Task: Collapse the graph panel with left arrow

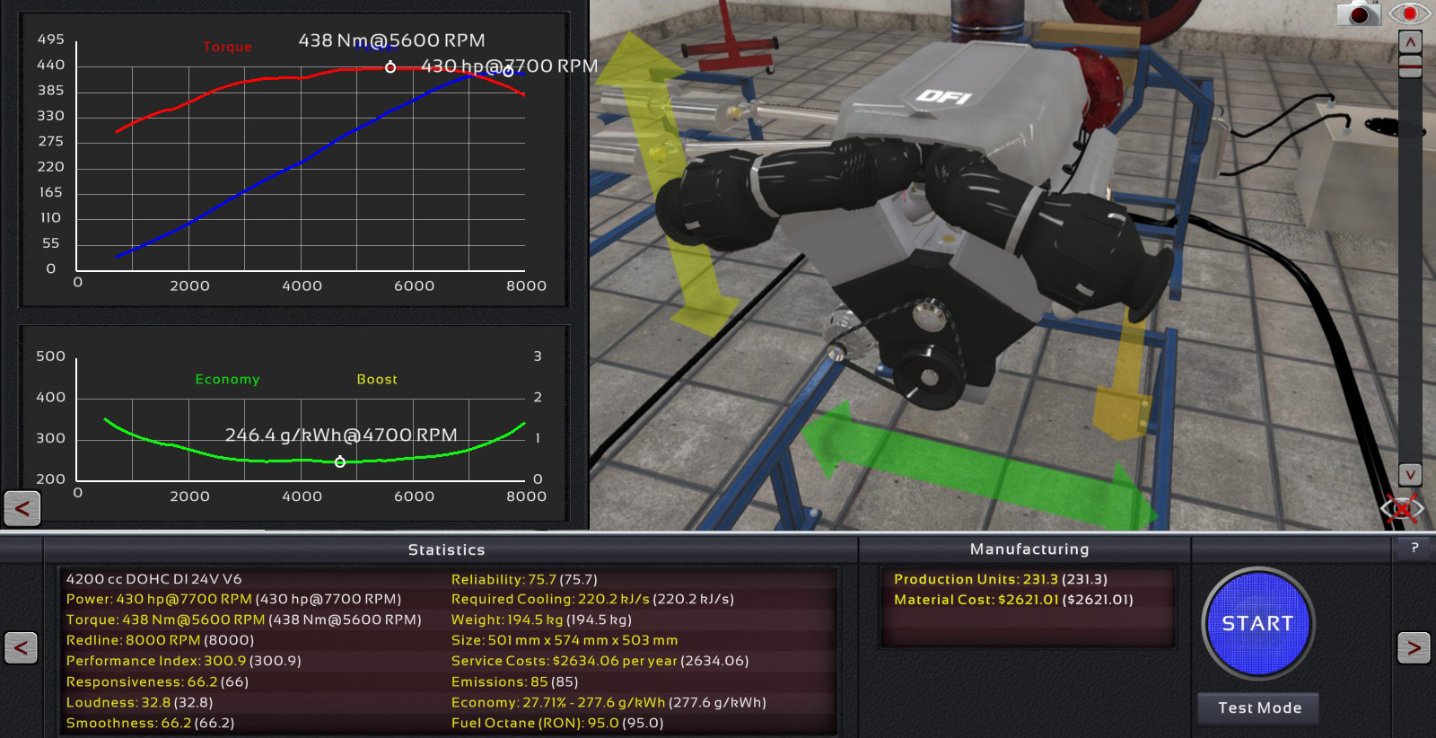Action: coord(22,508)
